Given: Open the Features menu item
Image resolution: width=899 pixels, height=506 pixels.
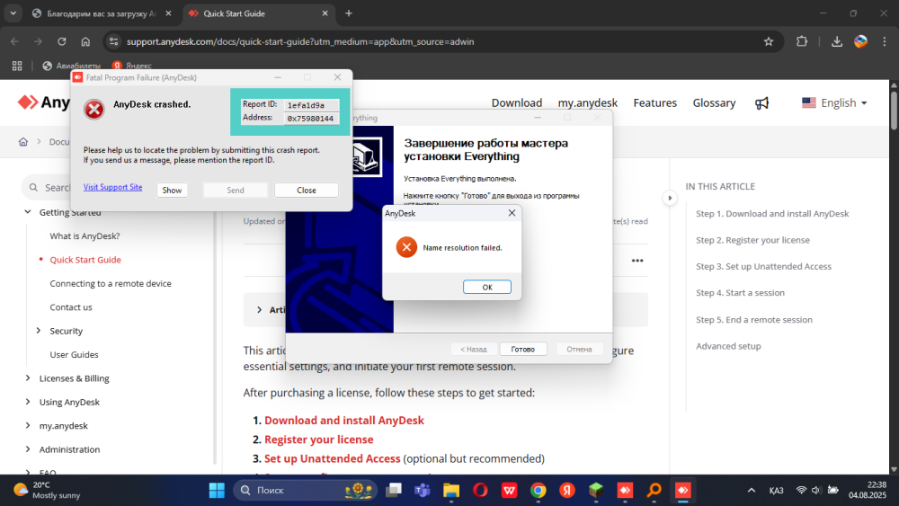Looking at the screenshot, I should click(654, 103).
